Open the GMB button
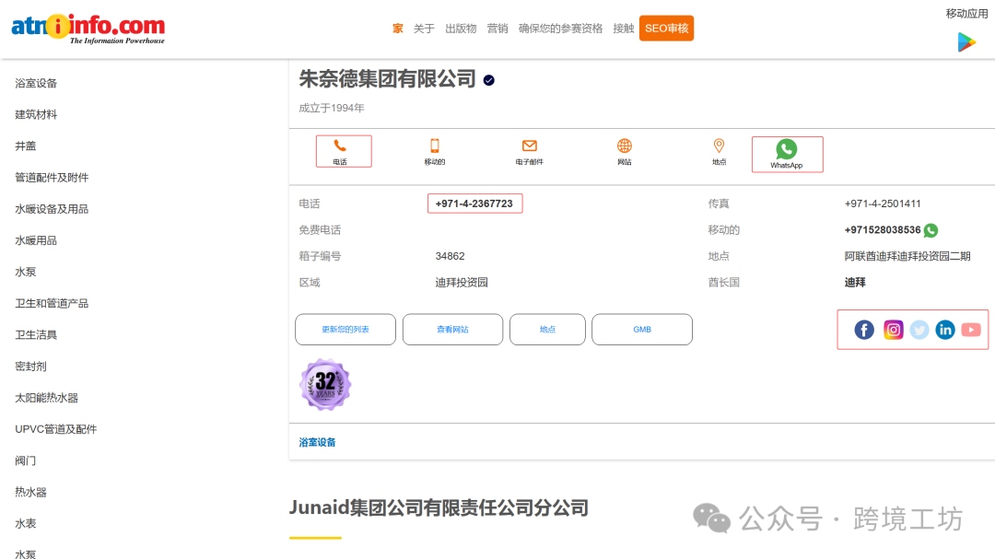 (x=641, y=329)
